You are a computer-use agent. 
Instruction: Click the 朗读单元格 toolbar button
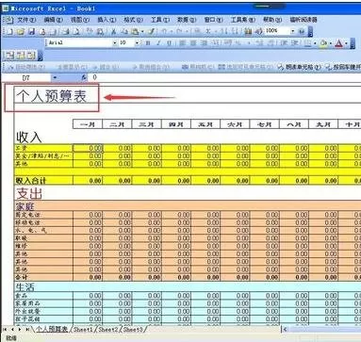tap(300, 67)
